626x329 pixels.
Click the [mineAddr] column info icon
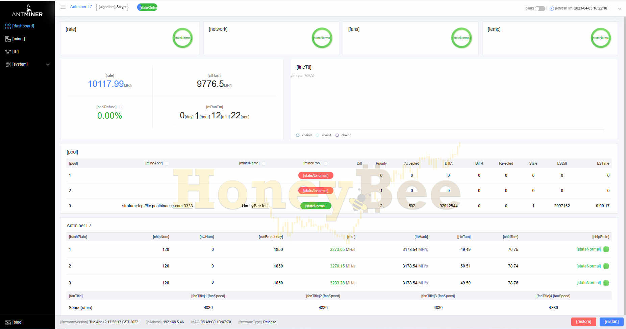pyautogui.click(x=167, y=163)
